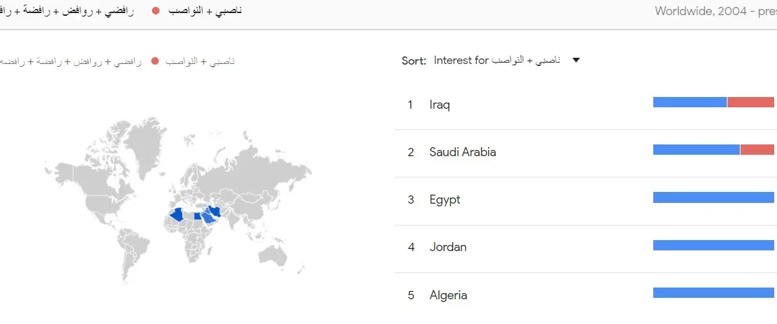
Task: Open the Egypt entry in the list
Action: [x=444, y=199]
